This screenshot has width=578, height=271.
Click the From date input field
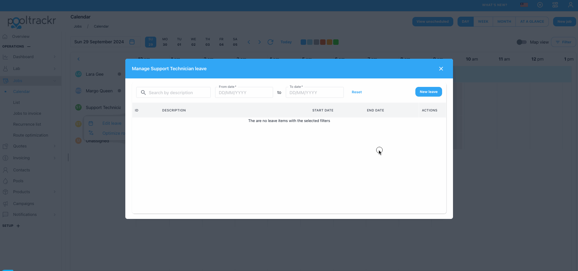coord(244,92)
